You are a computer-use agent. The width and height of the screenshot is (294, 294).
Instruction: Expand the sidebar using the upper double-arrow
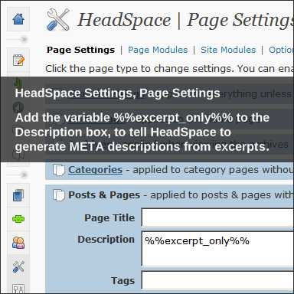[24, 39]
